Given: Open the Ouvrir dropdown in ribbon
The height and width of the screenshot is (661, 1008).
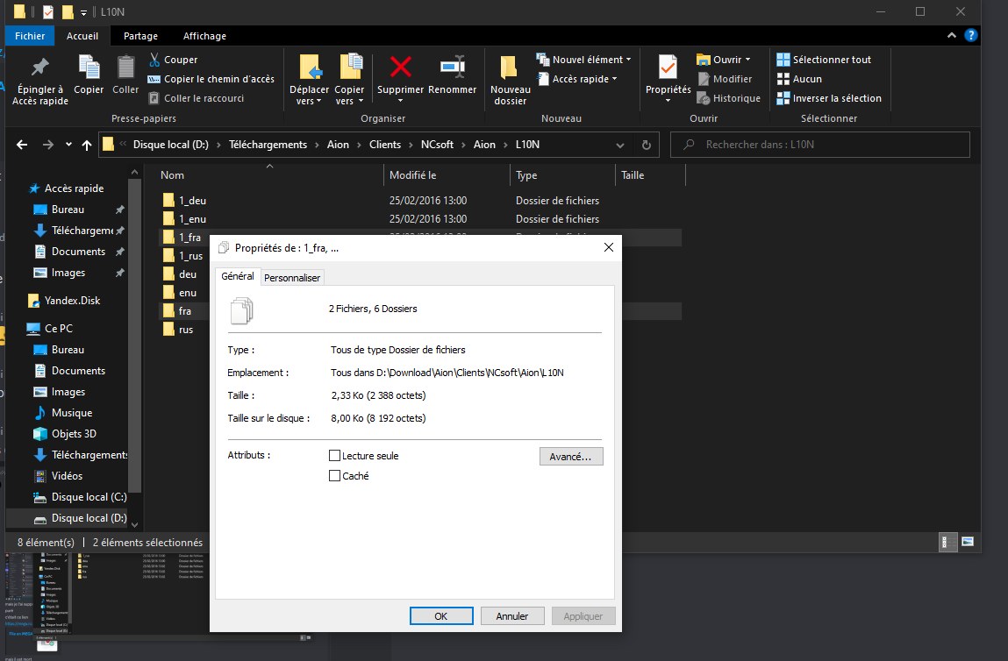Looking at the screenshot, I should [x=723, y=60].
